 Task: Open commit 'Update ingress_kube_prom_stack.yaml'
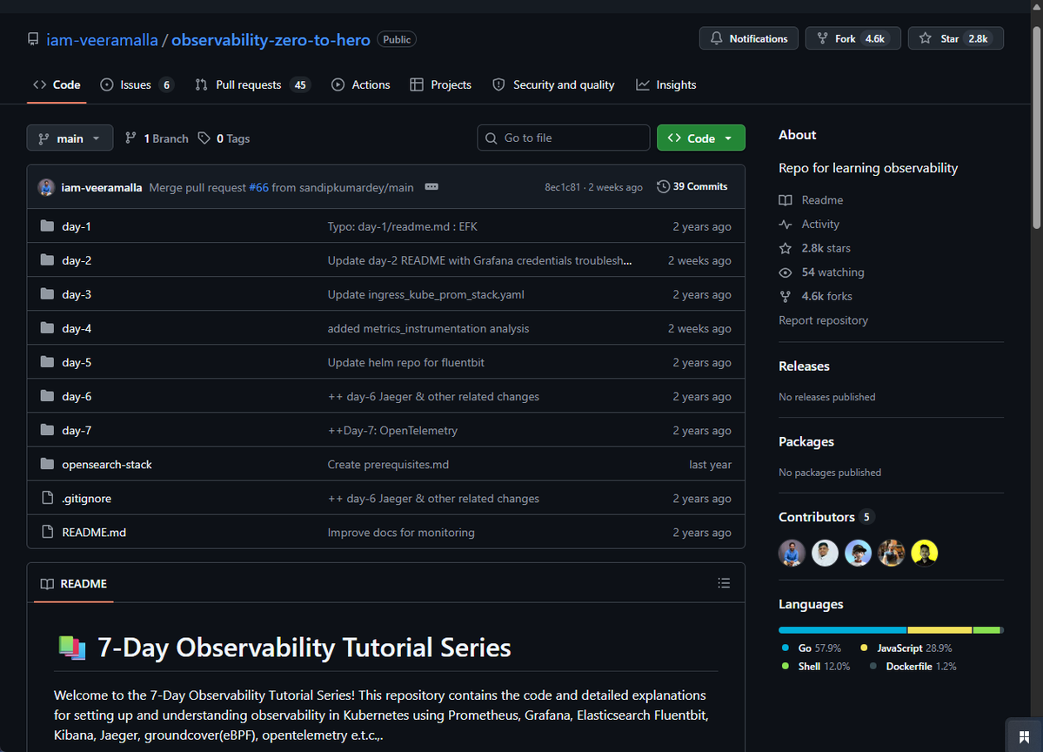pos(425,294)
